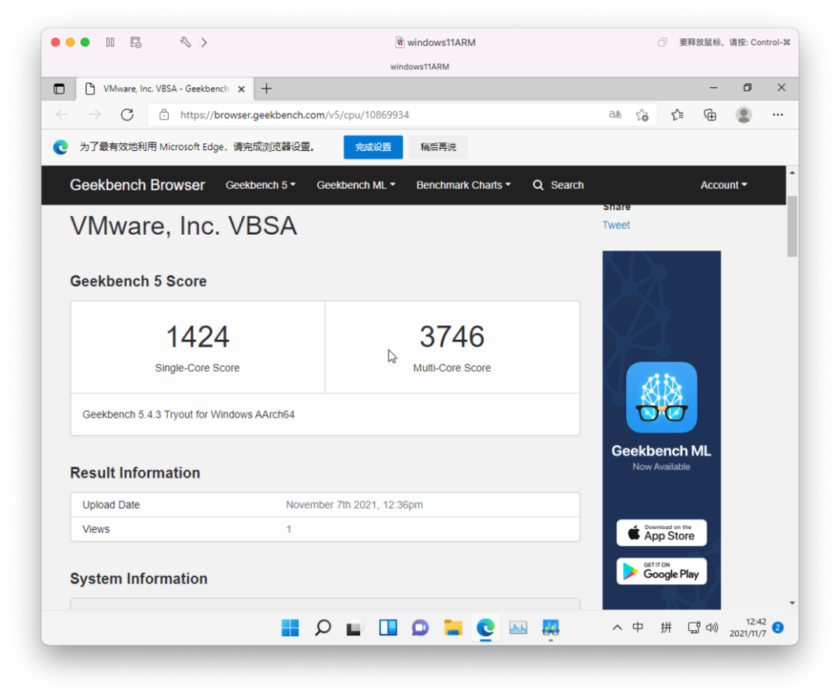Screen dimensions: 840x700
Task: Click the 拼 input method icon
Action: (666, 628)
